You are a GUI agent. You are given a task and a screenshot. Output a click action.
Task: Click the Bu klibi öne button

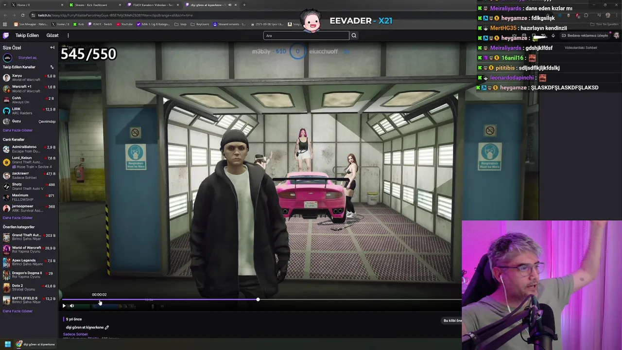pos(452,320)
